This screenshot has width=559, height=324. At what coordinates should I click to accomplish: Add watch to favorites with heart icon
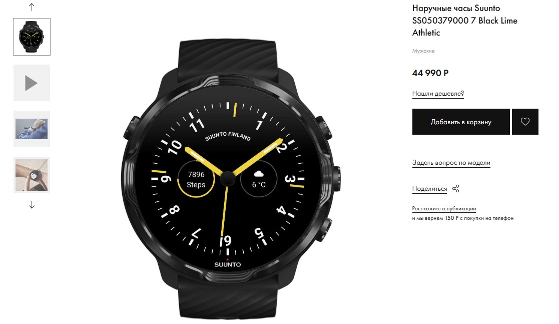[525, 122]
